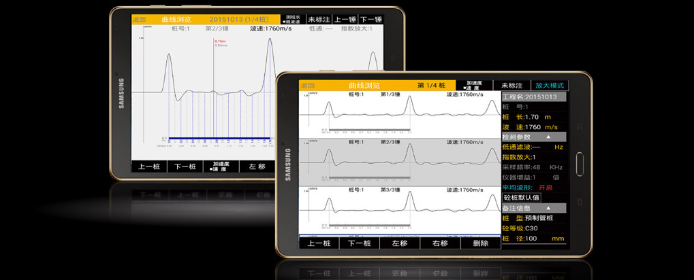
Task: Select the 第1/3锤 waveform
Action: pyautogui.click(x=400, y=114)
